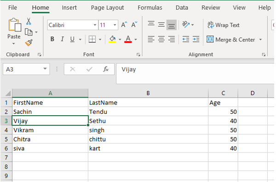
Task: Toggle Wrap Text
Action: click(x=224, y=25)
